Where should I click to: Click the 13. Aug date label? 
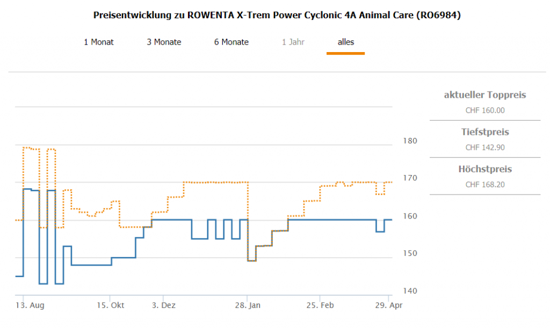(x=30, y=305)
